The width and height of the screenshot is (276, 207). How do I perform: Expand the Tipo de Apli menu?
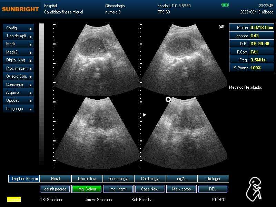pyautogui.click(x=19, y=36)
